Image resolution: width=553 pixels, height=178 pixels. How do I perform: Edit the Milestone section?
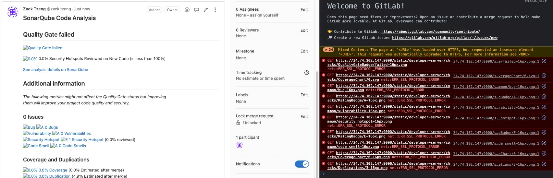304,51
